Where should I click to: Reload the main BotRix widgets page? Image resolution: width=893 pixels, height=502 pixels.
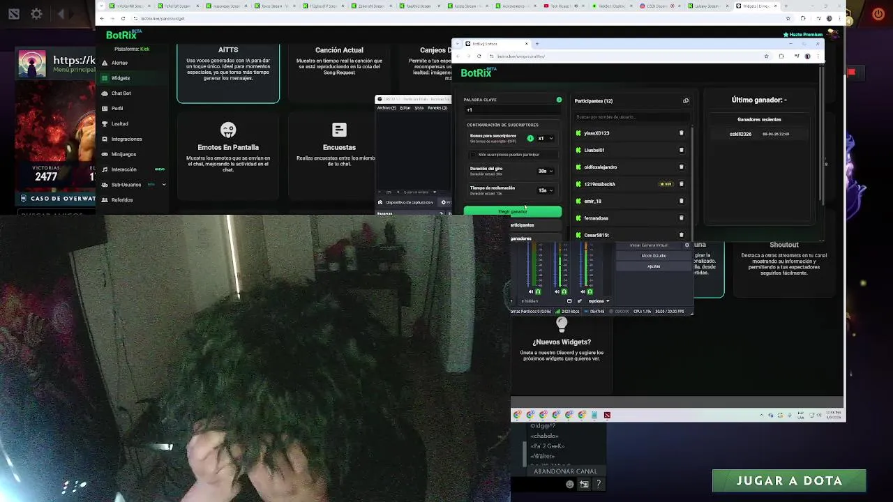123,19
